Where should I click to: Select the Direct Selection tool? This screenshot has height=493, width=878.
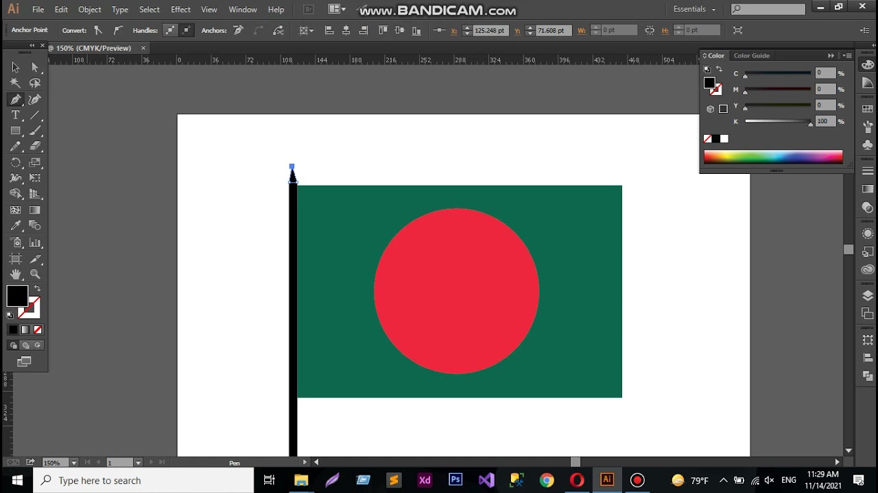pyautogui.click(x=35, y=67)
